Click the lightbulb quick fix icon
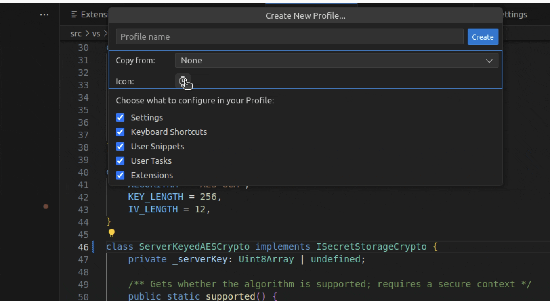This screenshot has width=550, height=301. coord(111,233)
